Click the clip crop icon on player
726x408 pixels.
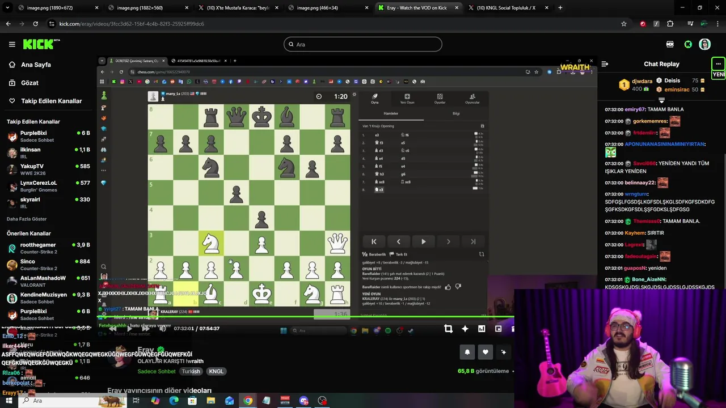tap(448, 329)
